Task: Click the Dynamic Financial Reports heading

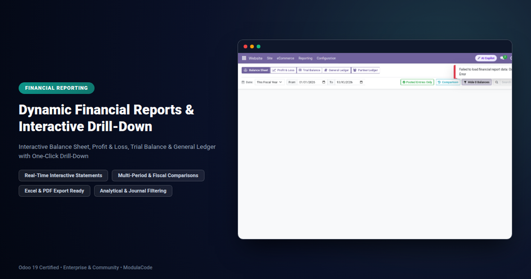Action: point(106,118)
